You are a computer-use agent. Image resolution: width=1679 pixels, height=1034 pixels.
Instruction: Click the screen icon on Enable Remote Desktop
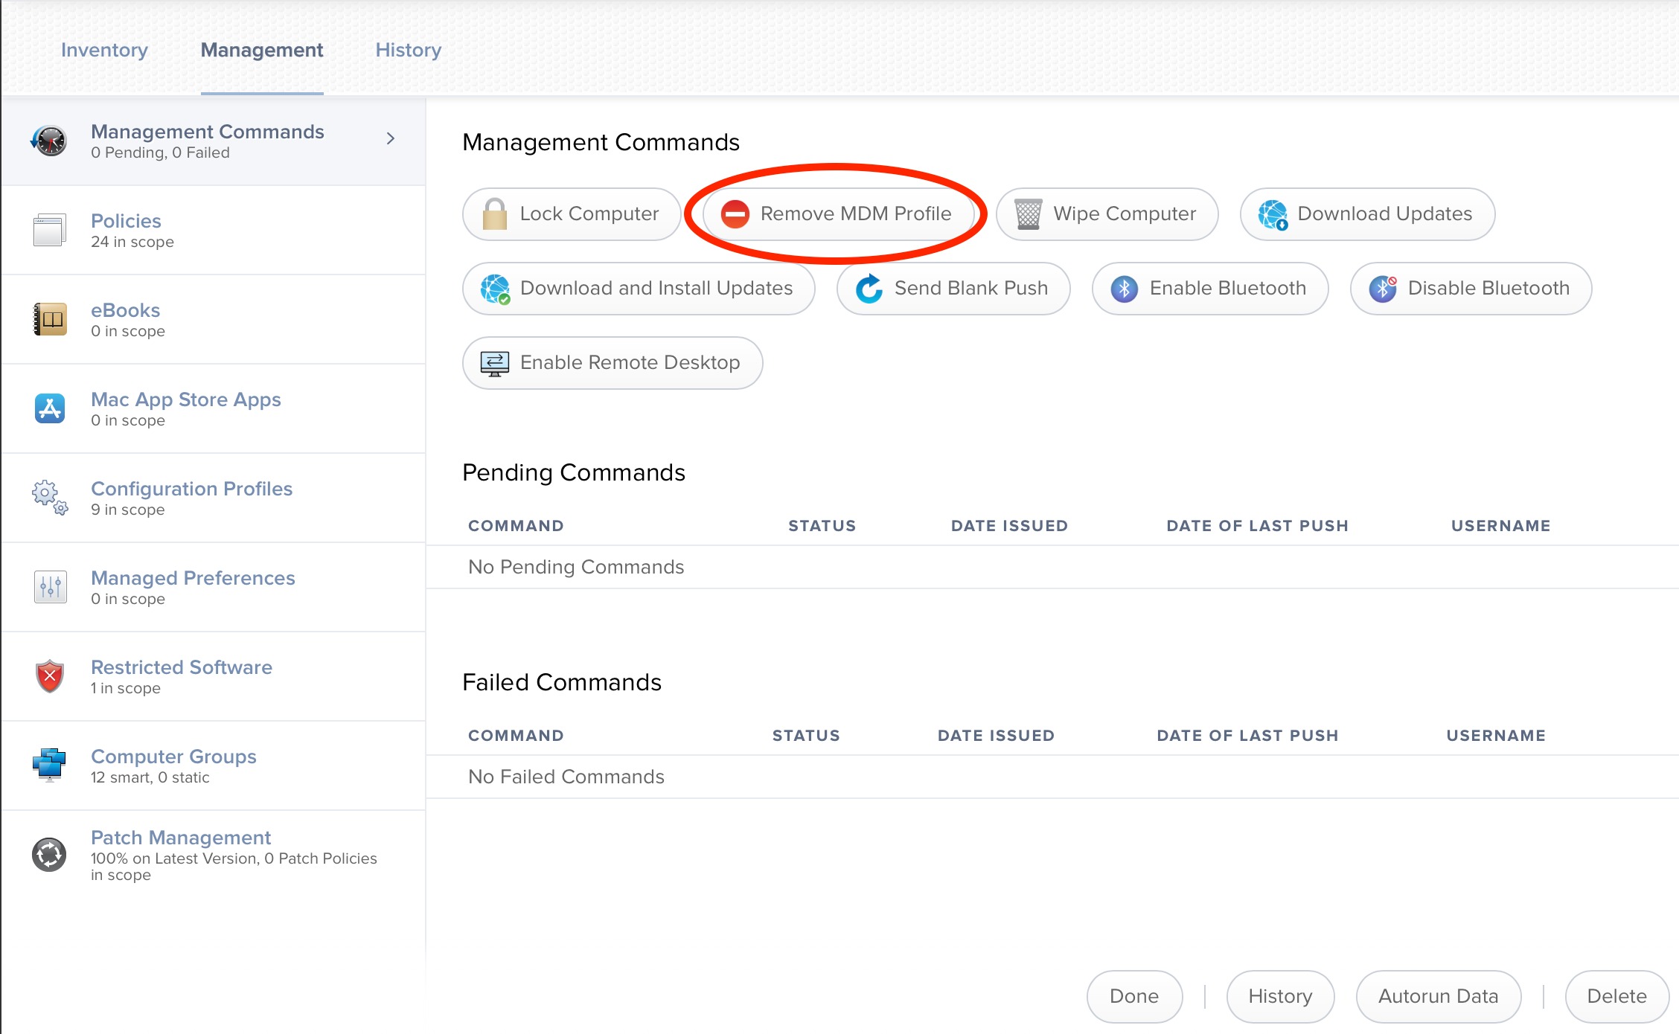click(495, 363)
